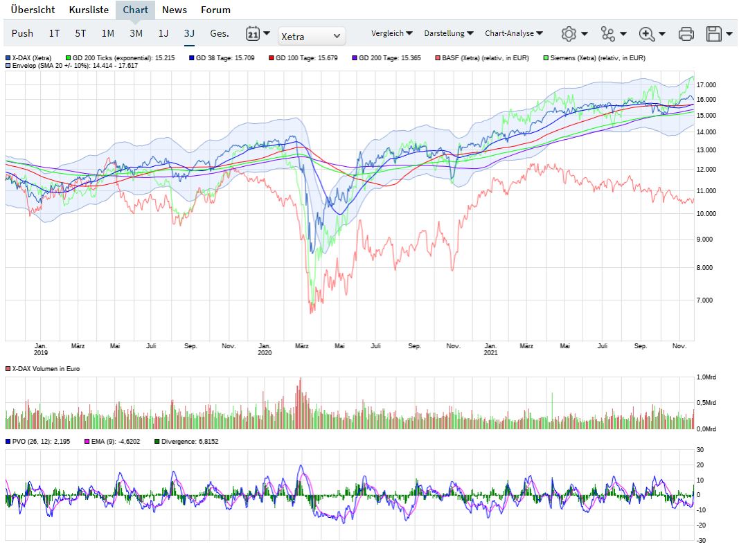739x549 pixels.
Task: Click the Envelop SMA 20 legend swatch
Action: 8,66
